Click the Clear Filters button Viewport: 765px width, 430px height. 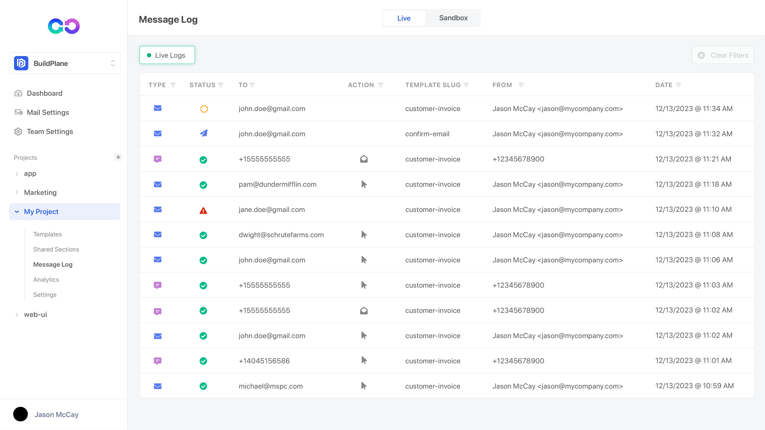coord(723,55)
